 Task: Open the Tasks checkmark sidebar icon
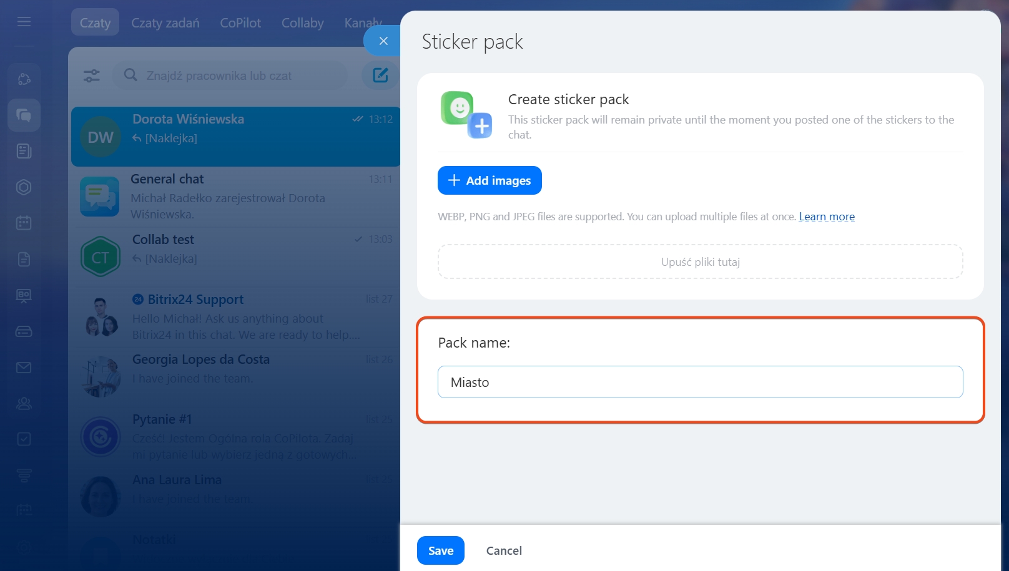point(24,439)
